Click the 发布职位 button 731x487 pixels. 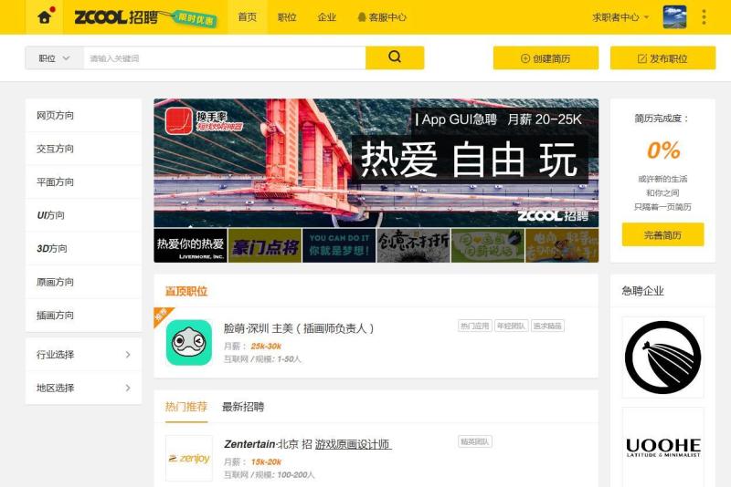[x=662, y=58]
